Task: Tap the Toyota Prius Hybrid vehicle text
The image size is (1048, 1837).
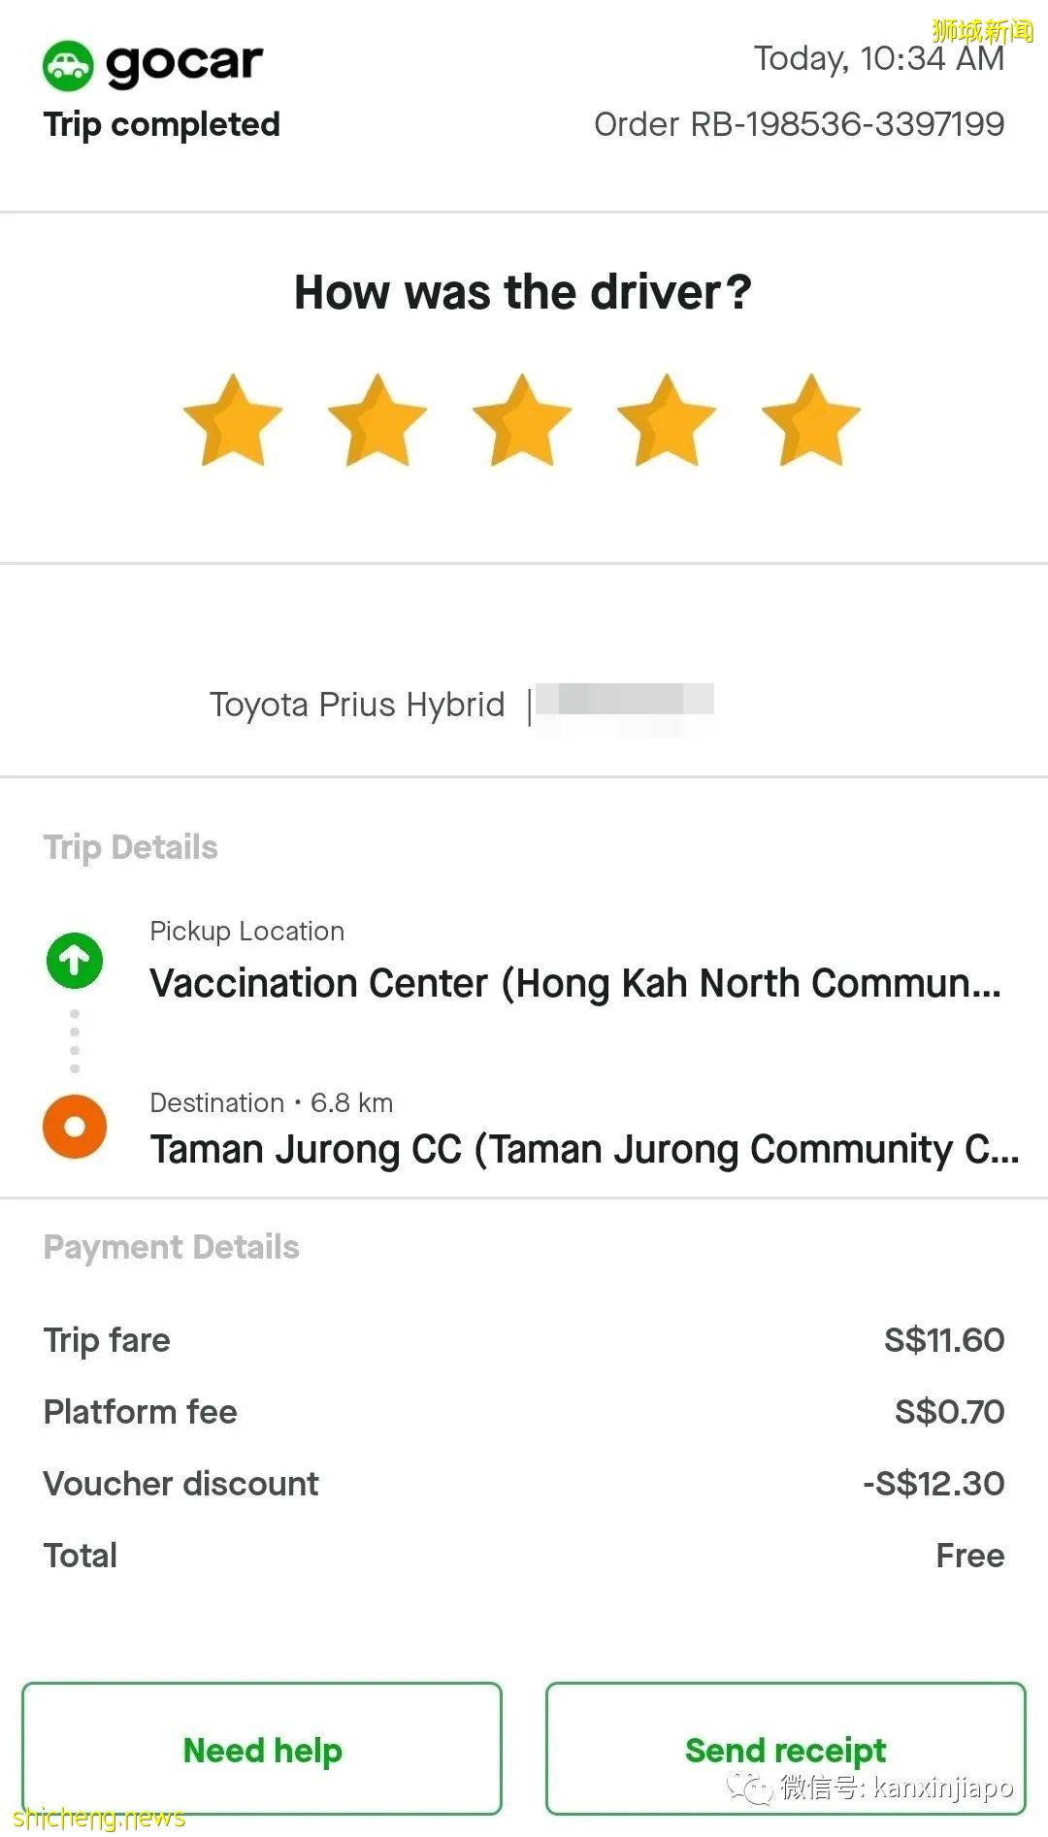Action: 357,705
